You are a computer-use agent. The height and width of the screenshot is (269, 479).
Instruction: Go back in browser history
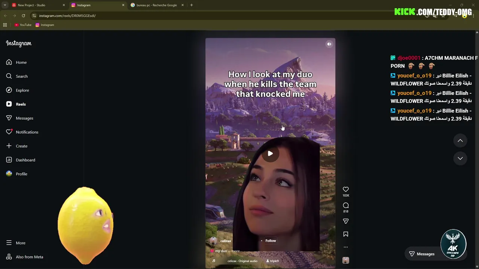(6, 16)
